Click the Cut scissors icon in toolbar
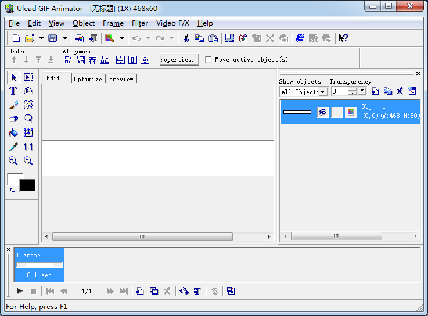428x316 pixels. (x=186, y=38)
